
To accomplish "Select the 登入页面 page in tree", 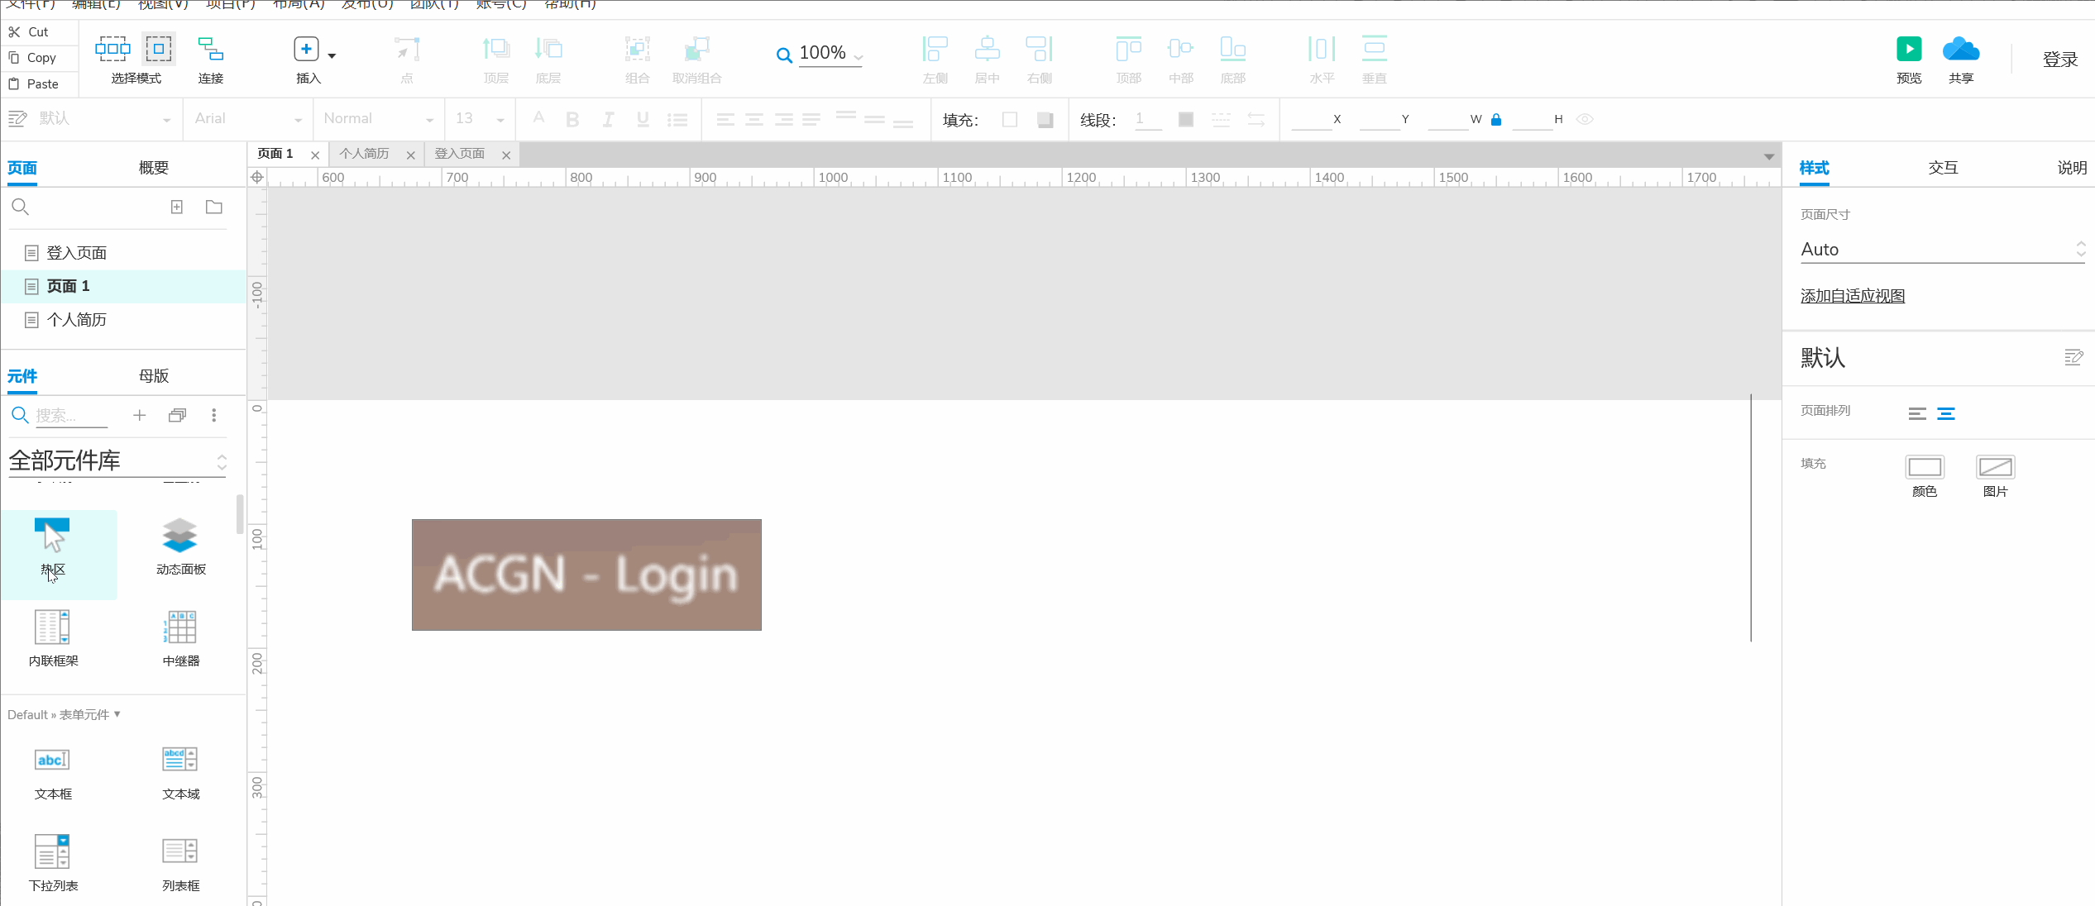I will tap(124, 253).
